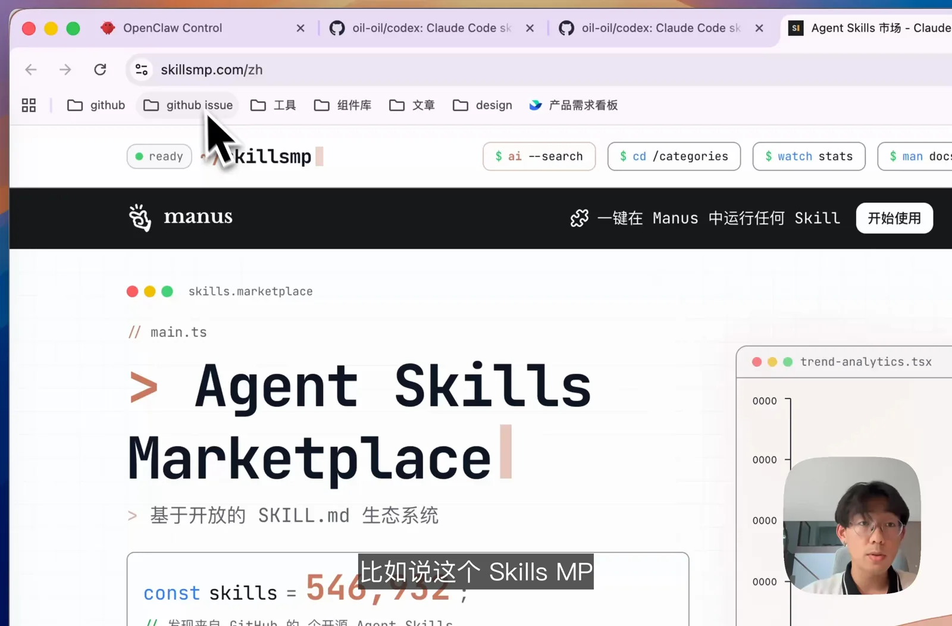952x626 pixels.
Task: Open the $ watch stats command
Action: 809,156
